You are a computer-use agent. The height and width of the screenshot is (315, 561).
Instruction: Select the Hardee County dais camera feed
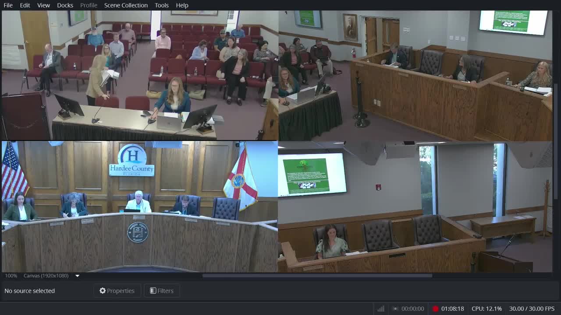pos(140,206)
